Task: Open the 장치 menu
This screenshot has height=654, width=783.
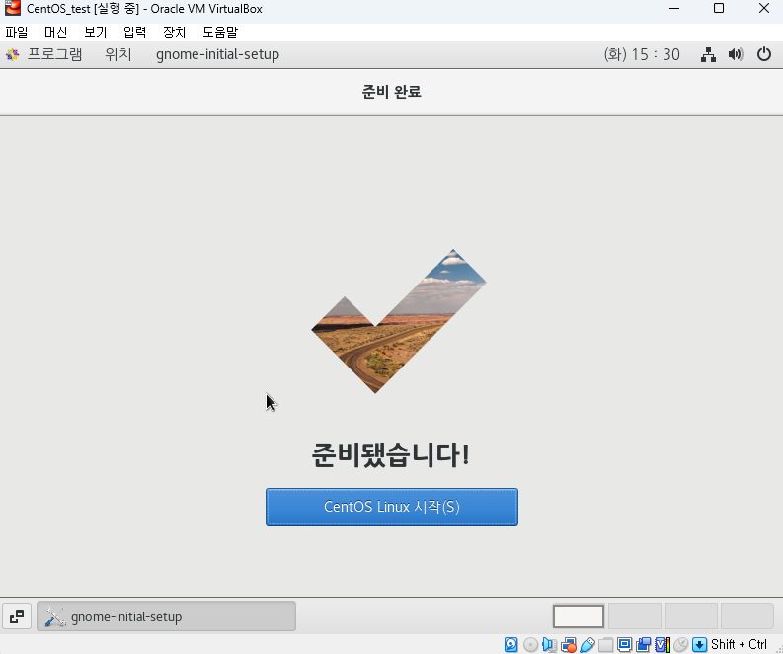Action: (x=175, y=32)
